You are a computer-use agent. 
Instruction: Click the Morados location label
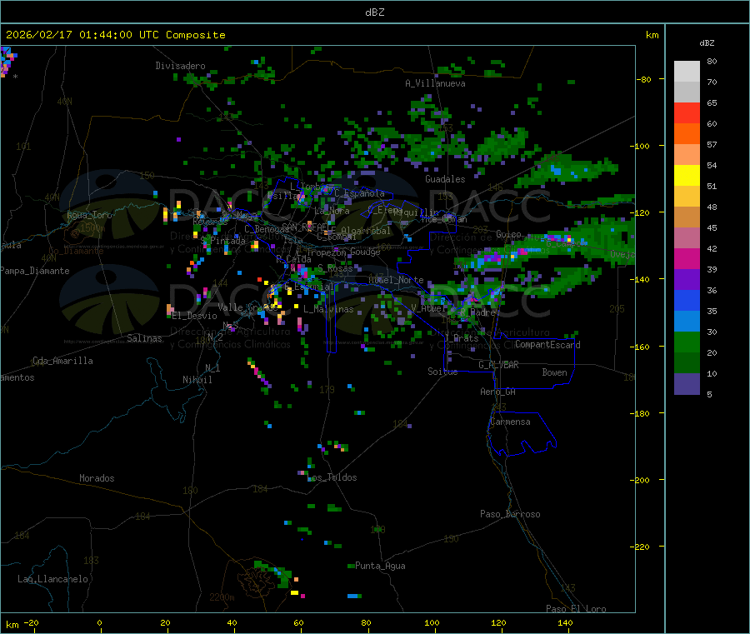click(97, 478)
